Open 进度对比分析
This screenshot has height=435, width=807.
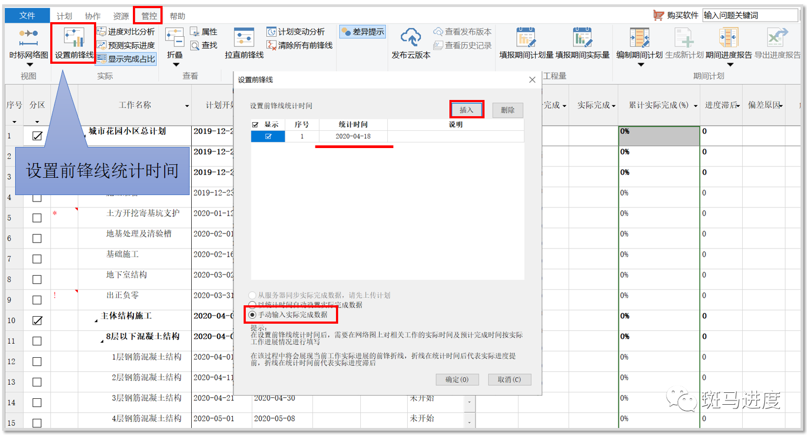click(x=126, y=32)
